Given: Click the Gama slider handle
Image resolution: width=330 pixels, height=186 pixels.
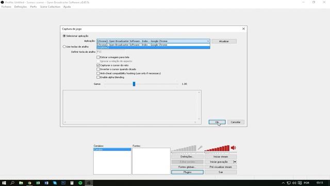Looking at the screenshot, I should click(x=134, y=84).
